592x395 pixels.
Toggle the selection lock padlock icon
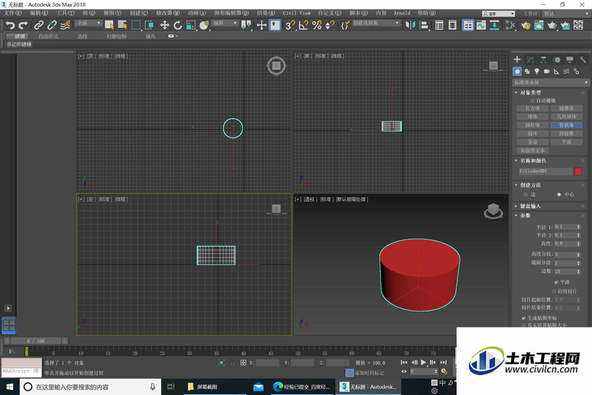click(232, 363)
